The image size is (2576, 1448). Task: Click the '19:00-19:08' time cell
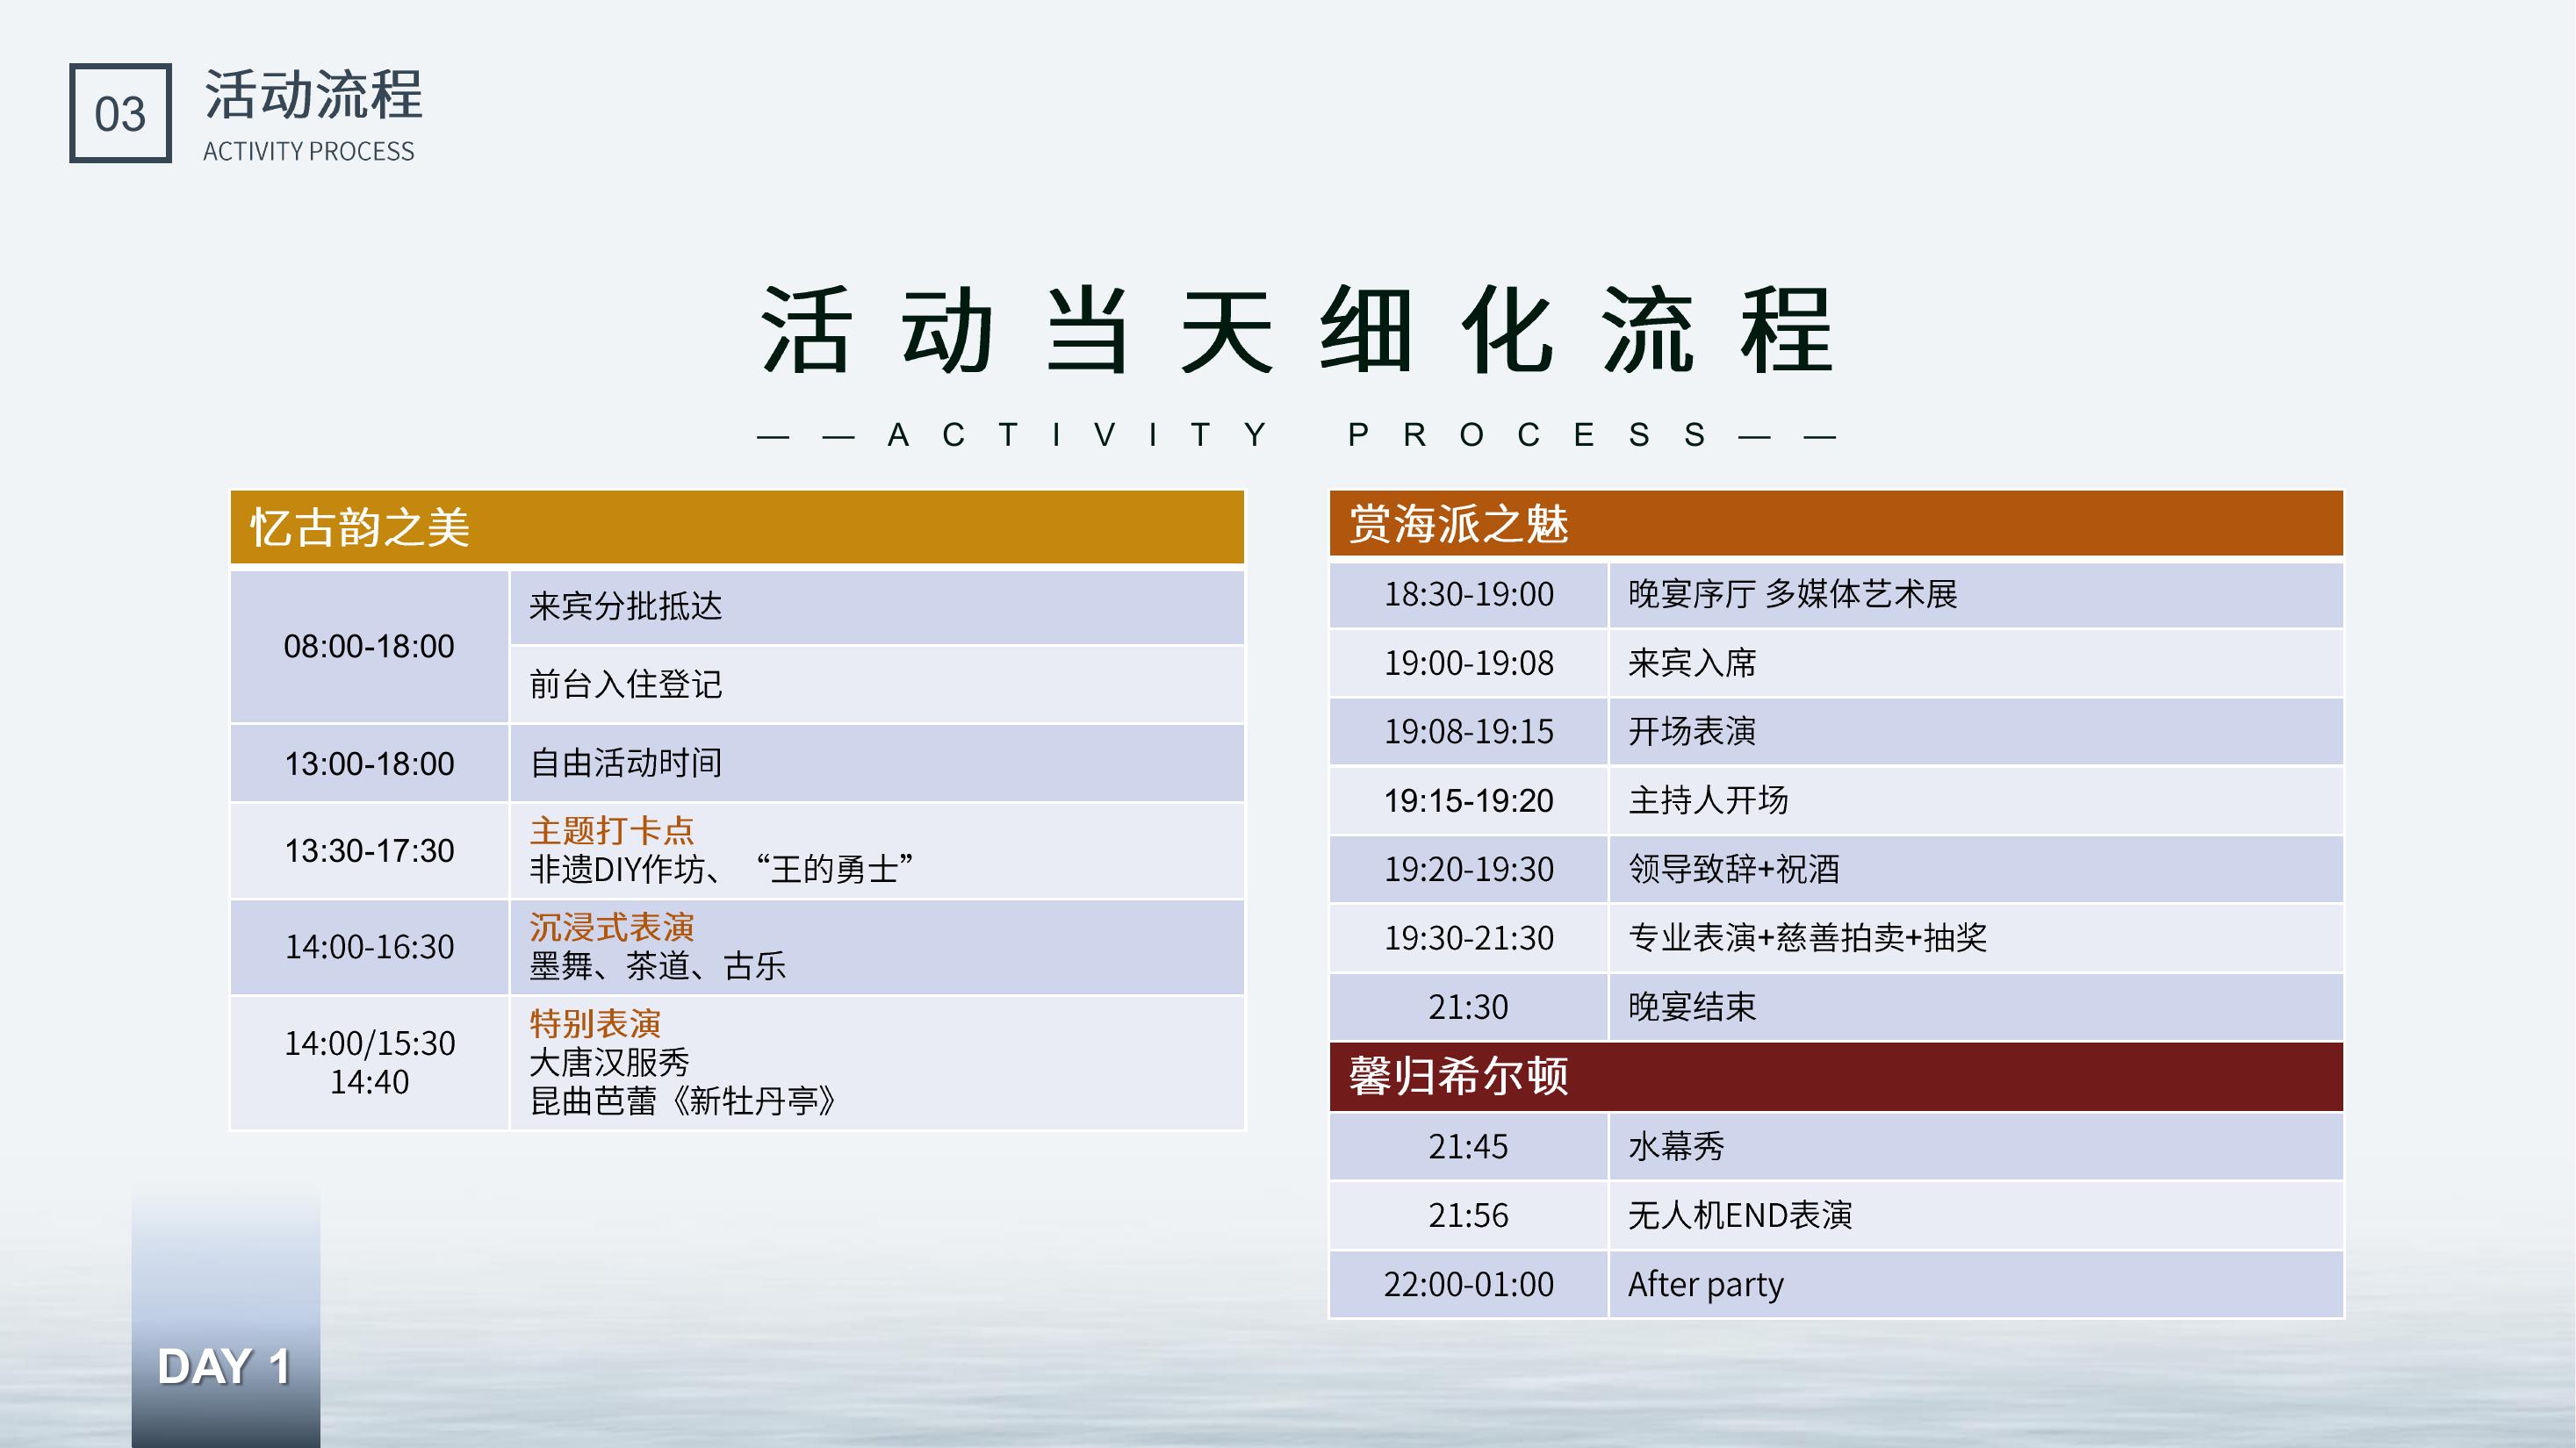1468,663
